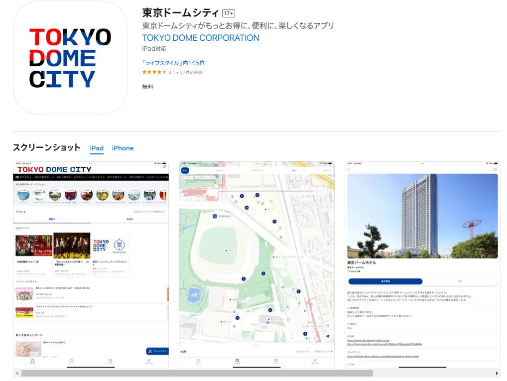Open the first home-screen screenshot thumbnail
507x381 pixels.
[x=91, y=265]
